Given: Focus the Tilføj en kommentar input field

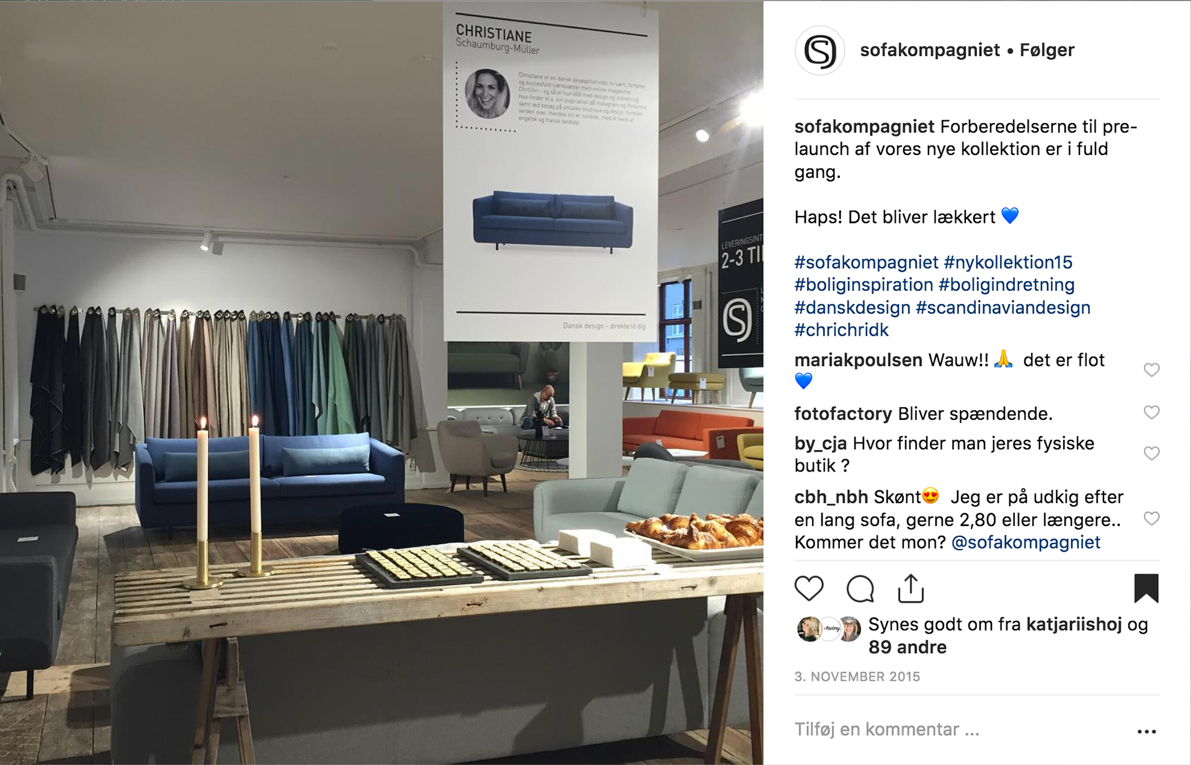Looking at the screenshot, I should point(961,730).
